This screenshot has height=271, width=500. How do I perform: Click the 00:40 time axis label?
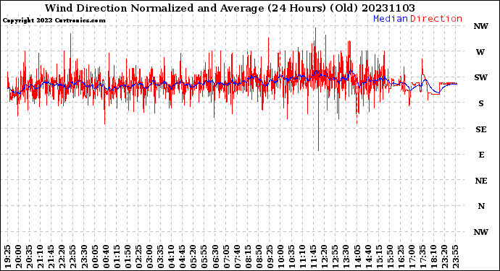pyautogui.click(x=106, y=257)
